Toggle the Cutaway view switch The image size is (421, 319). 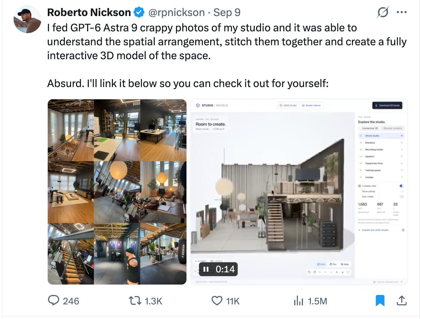tap(402, 186)
